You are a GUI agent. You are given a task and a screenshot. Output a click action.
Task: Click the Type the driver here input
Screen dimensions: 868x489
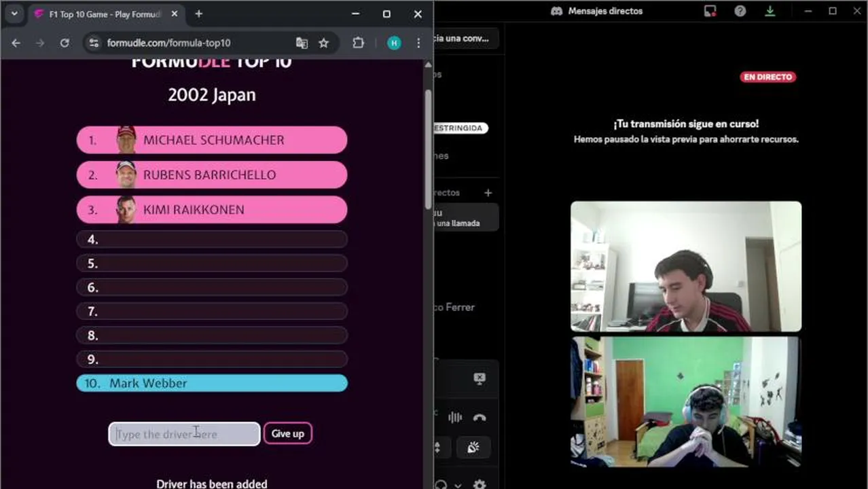coord(184,434)
